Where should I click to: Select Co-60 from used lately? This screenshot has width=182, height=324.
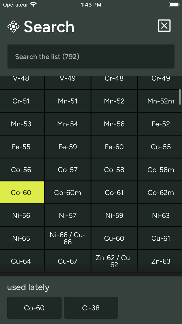point(34,308)
